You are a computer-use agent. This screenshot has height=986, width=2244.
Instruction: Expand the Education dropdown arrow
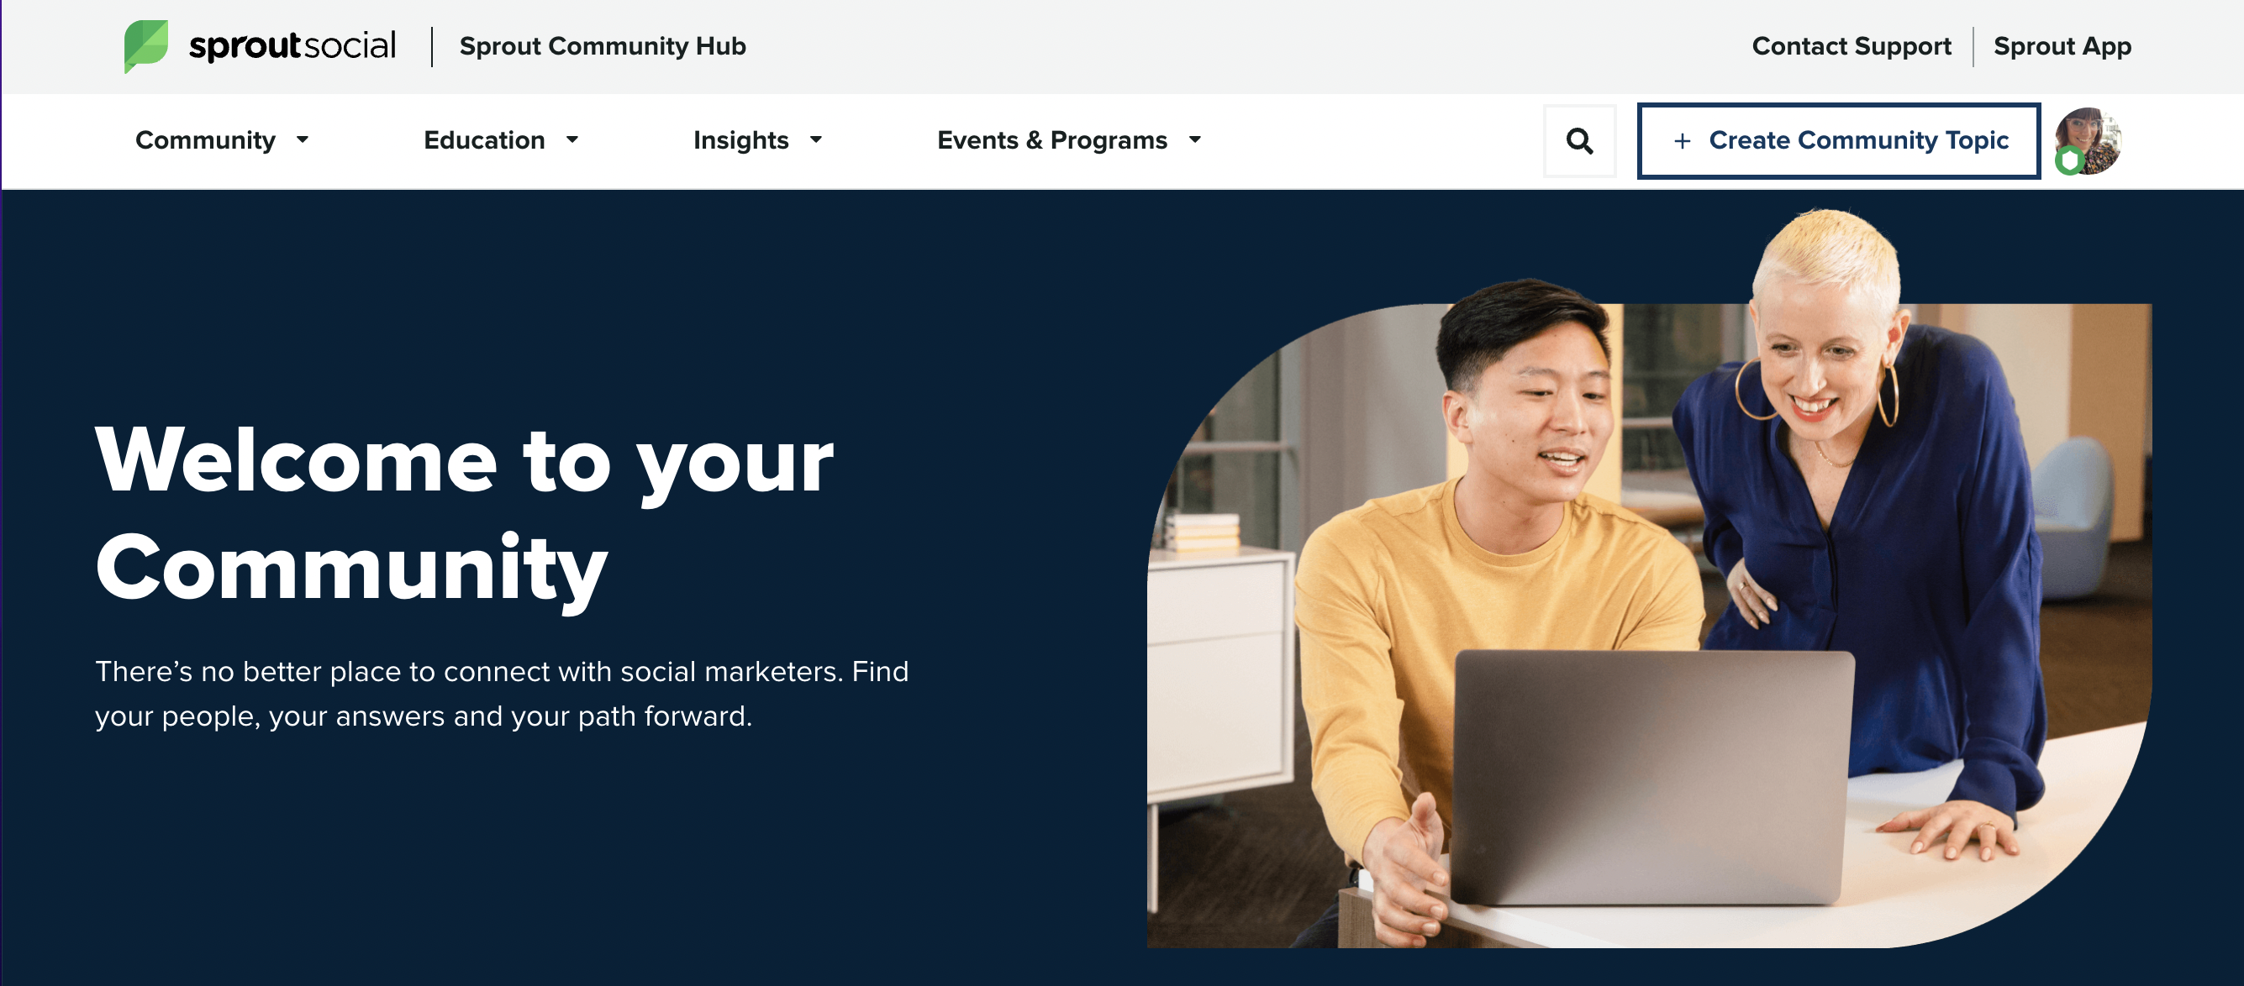tap(572, 139)
